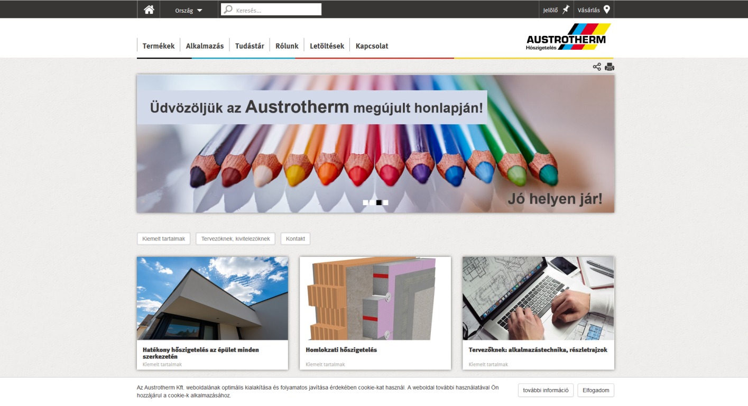This screenshot has height=406, width=748.
Task: Open 'Homlokzati hőszigetelés' article link
Action: point(341,350)
